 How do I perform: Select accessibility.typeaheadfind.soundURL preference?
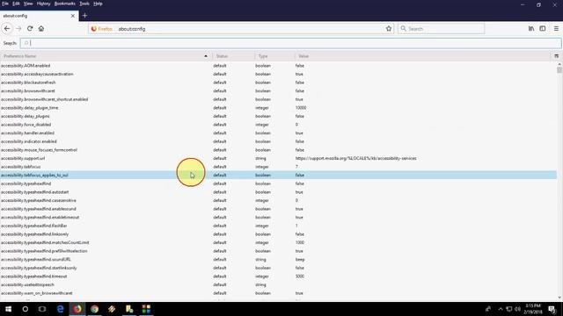point(279,260)
